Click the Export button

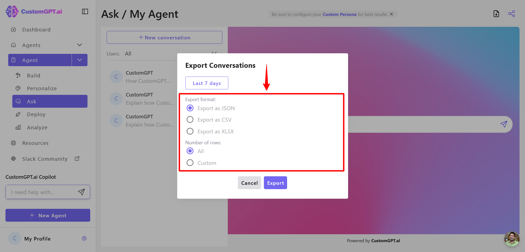[275, 183]
